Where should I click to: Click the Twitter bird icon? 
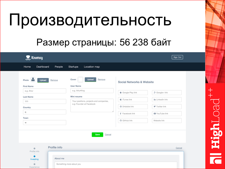[x=154, y=107]
